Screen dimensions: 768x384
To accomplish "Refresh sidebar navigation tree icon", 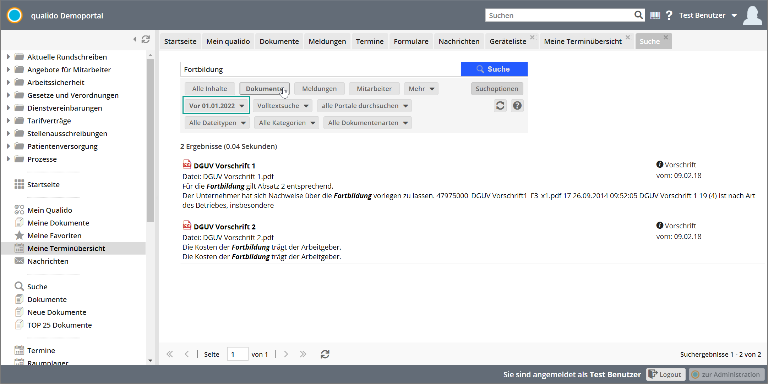I will coord(146,39).
